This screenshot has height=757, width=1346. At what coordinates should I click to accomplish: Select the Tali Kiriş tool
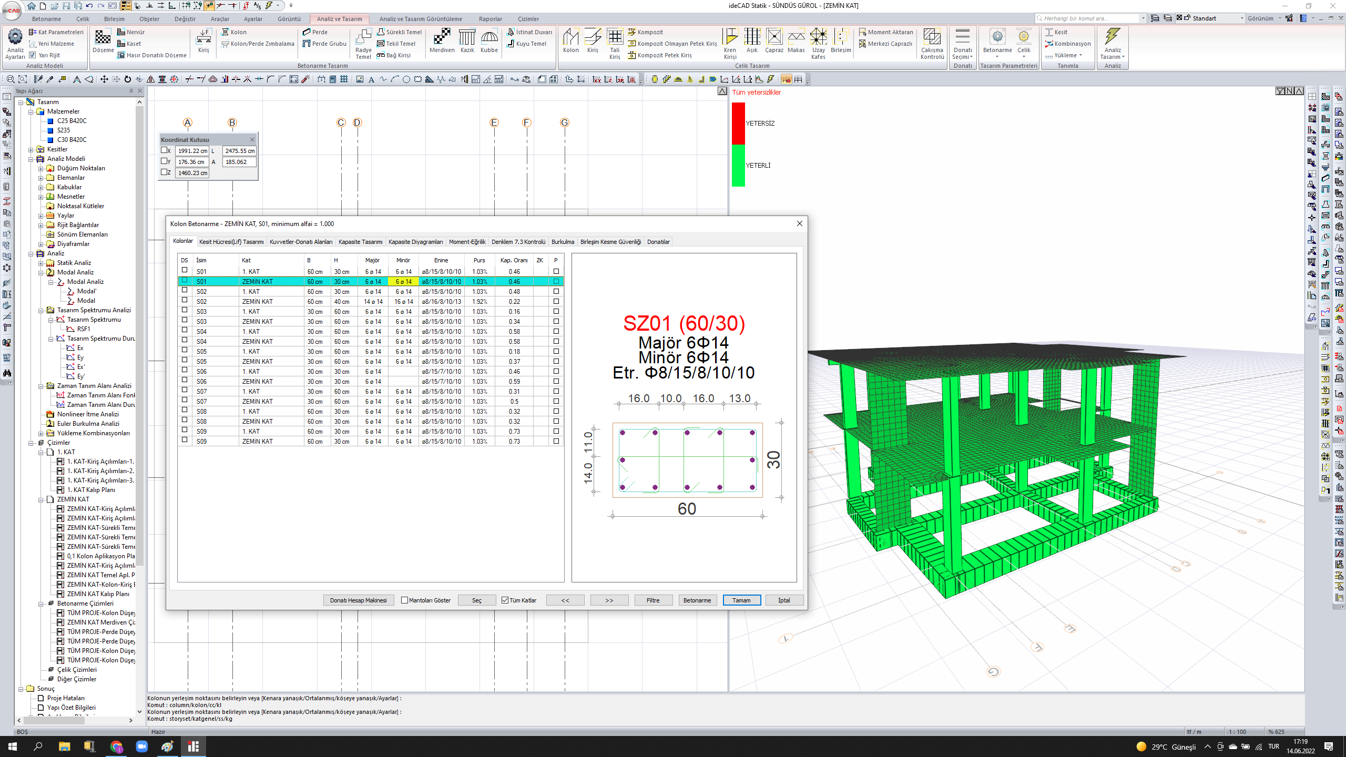[615, 44]
